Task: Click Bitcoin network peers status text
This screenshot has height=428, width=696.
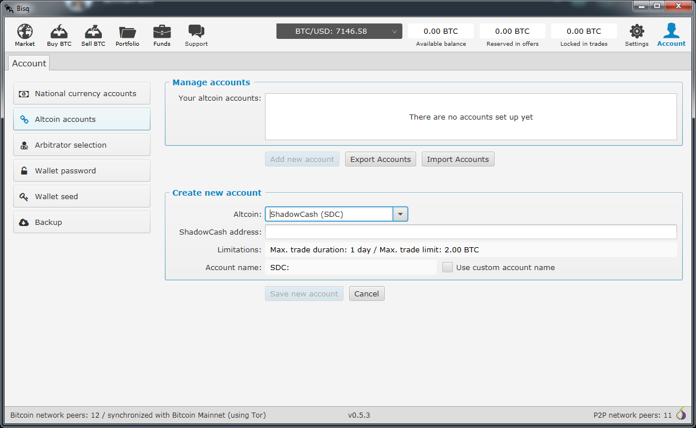Action: click(x=138, y=415)
